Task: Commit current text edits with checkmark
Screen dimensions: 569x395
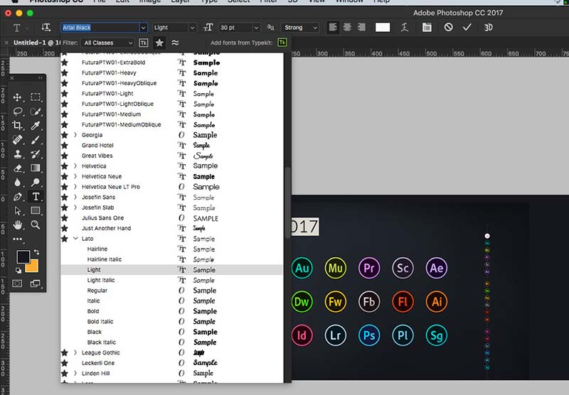Action: tap(467, 27)
